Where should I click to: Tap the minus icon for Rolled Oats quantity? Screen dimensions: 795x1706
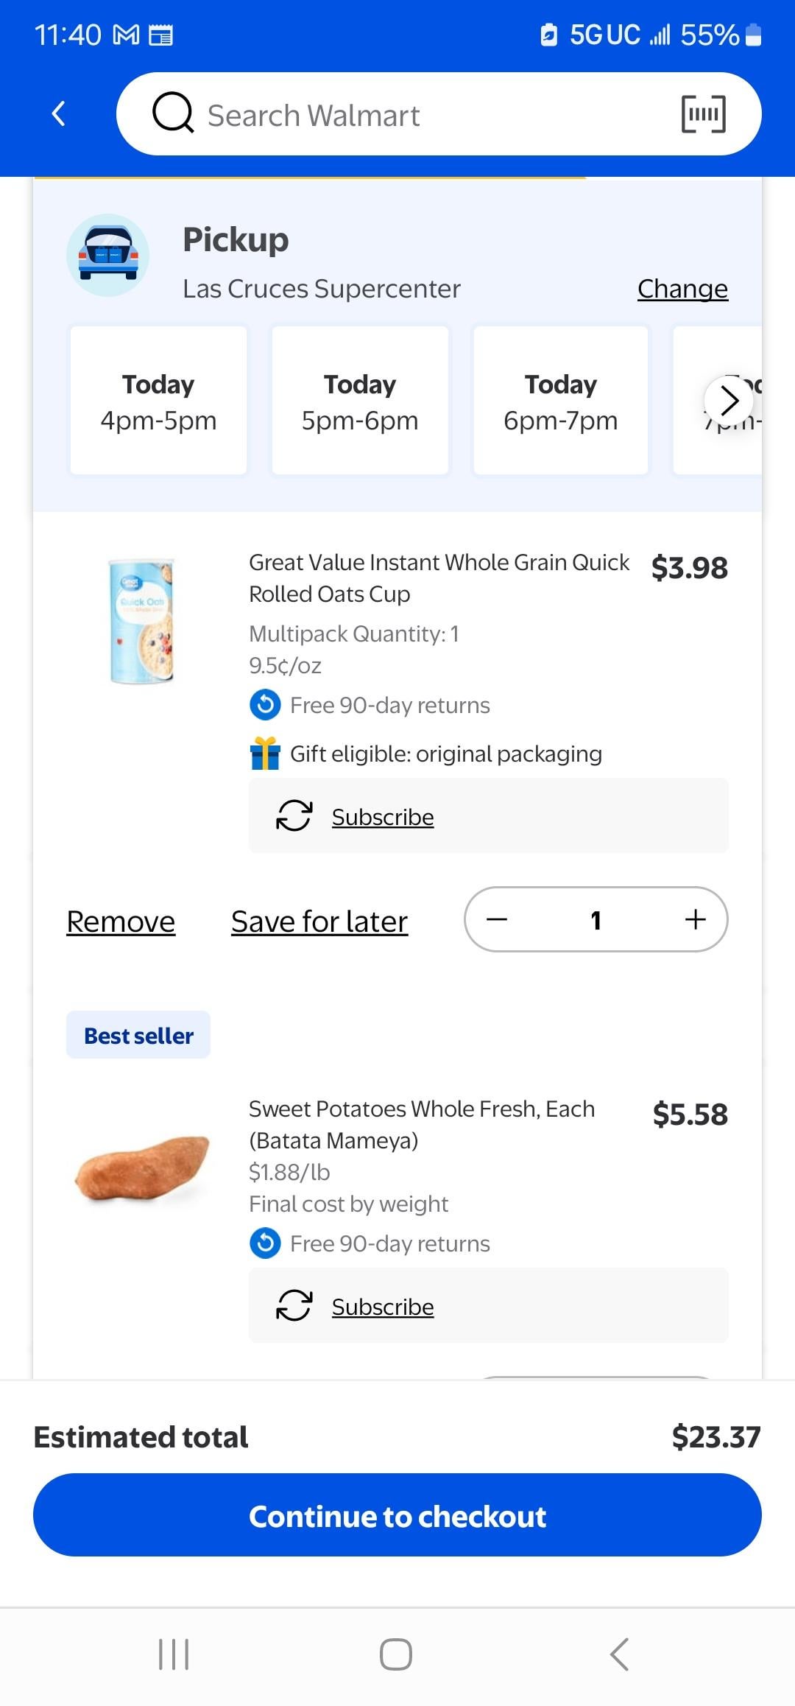point(497,919)
